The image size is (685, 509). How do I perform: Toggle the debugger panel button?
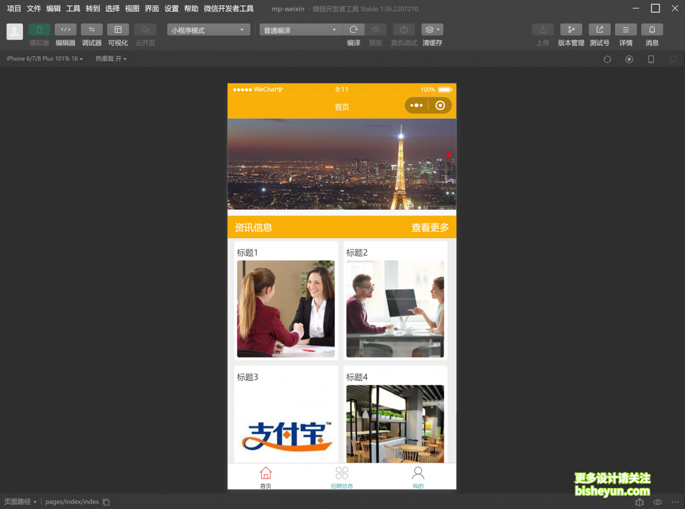tap(91, 29)
